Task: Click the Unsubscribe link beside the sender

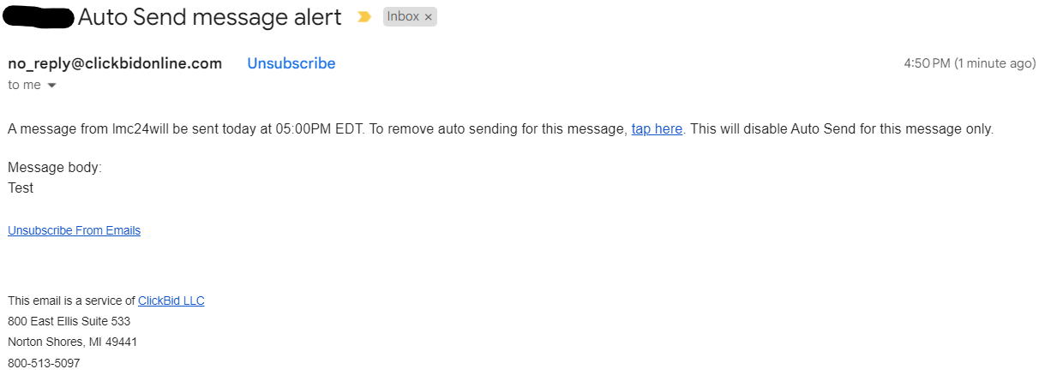Action: coord(291,63)
